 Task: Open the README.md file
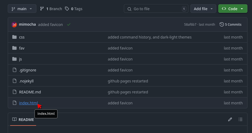point(30,92)
